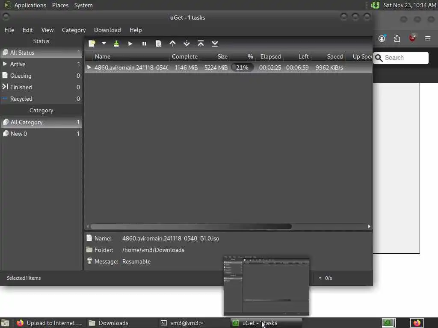Click the Move to Bottom icon
Screen dimensions: 438x328
click(x=215, y=44)
